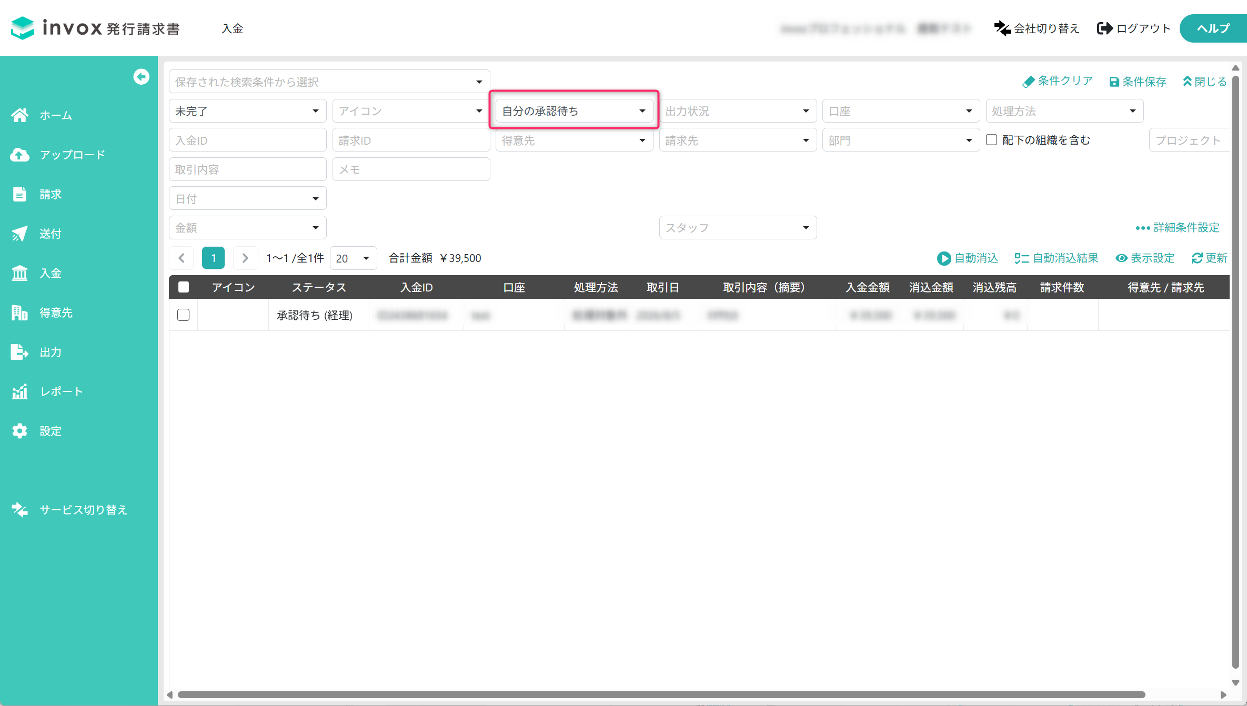Collapse the sidebar with the arrow icon
1247x706 pixels.
tap(141, 77)
